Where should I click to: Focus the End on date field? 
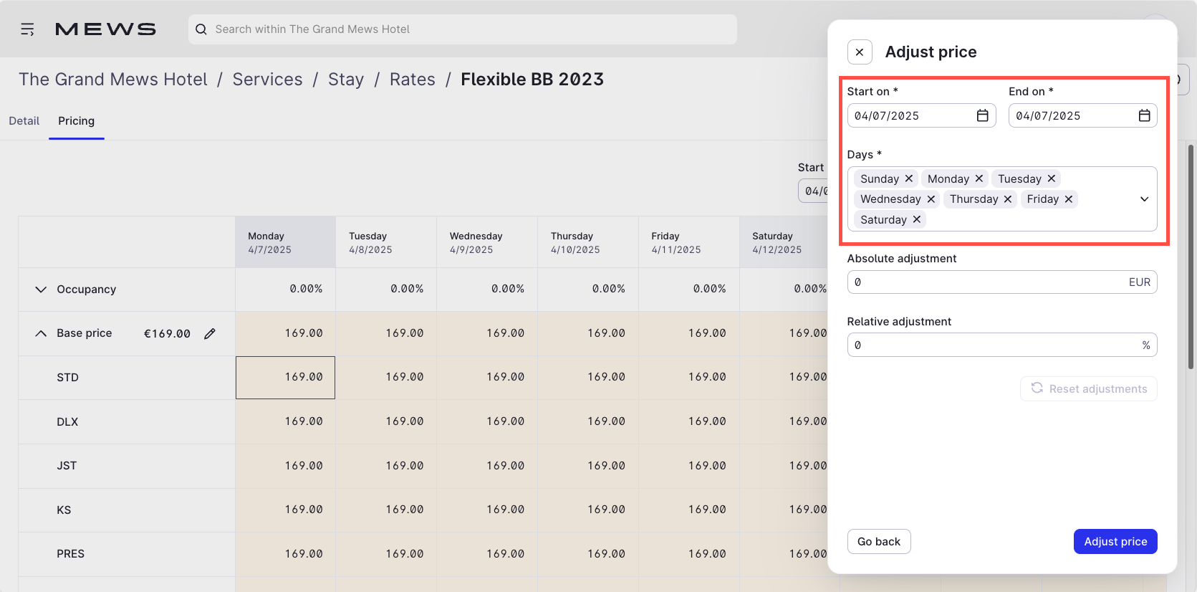1083,115
